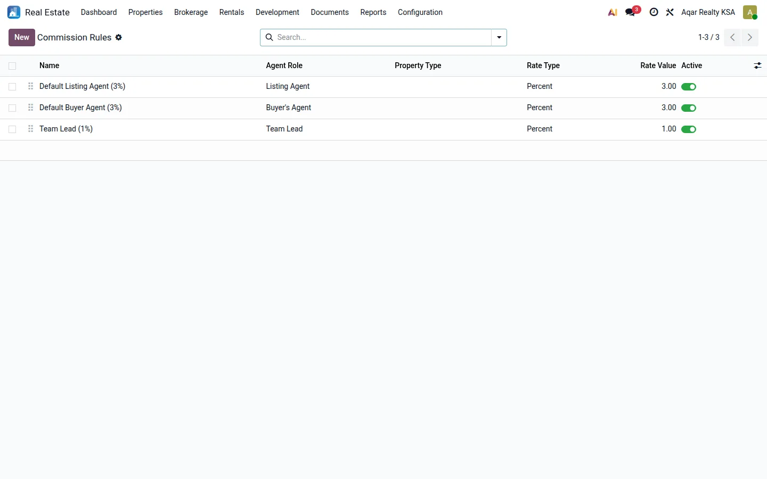
Task: Tick the Default Buyer Agent (3%) checkbox
Action: point(12,108)
